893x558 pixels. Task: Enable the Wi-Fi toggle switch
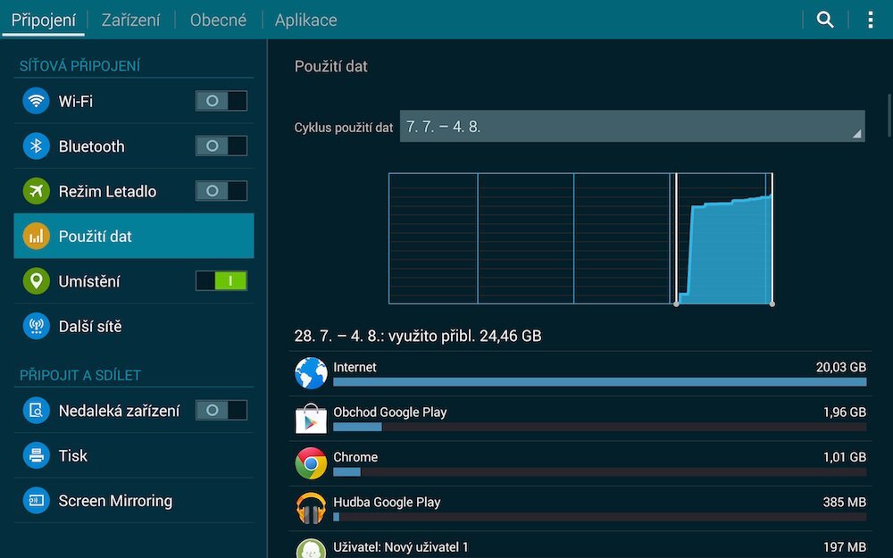coord(221,101)
